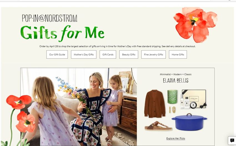Select the brown sandal product image
The image size is (236, 146).
(x=158, y=126)
